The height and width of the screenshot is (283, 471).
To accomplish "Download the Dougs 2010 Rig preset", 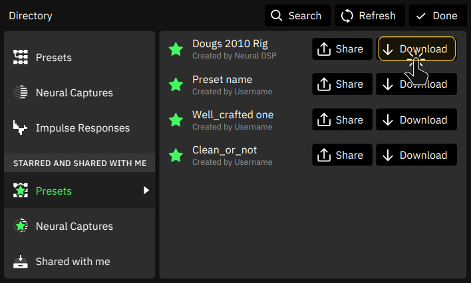I will coord(416,48).
